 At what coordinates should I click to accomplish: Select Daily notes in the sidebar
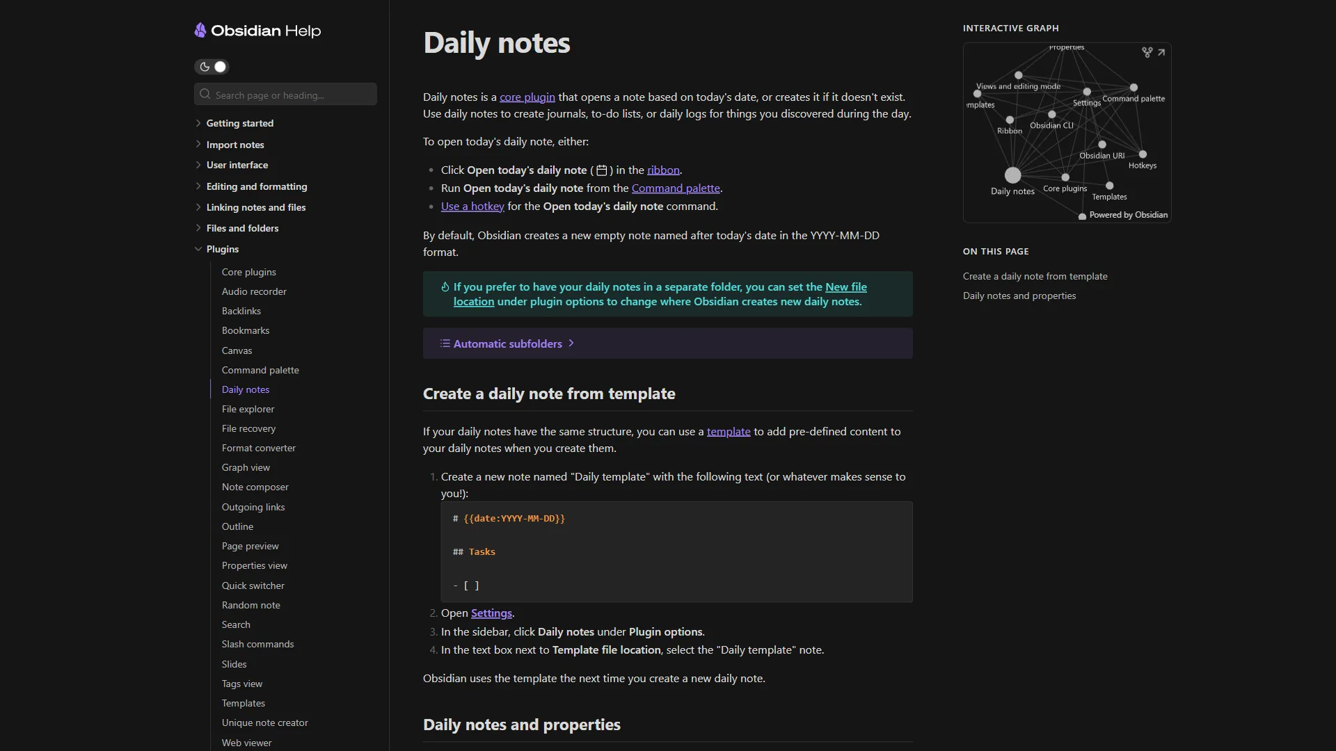coord(245,389)
